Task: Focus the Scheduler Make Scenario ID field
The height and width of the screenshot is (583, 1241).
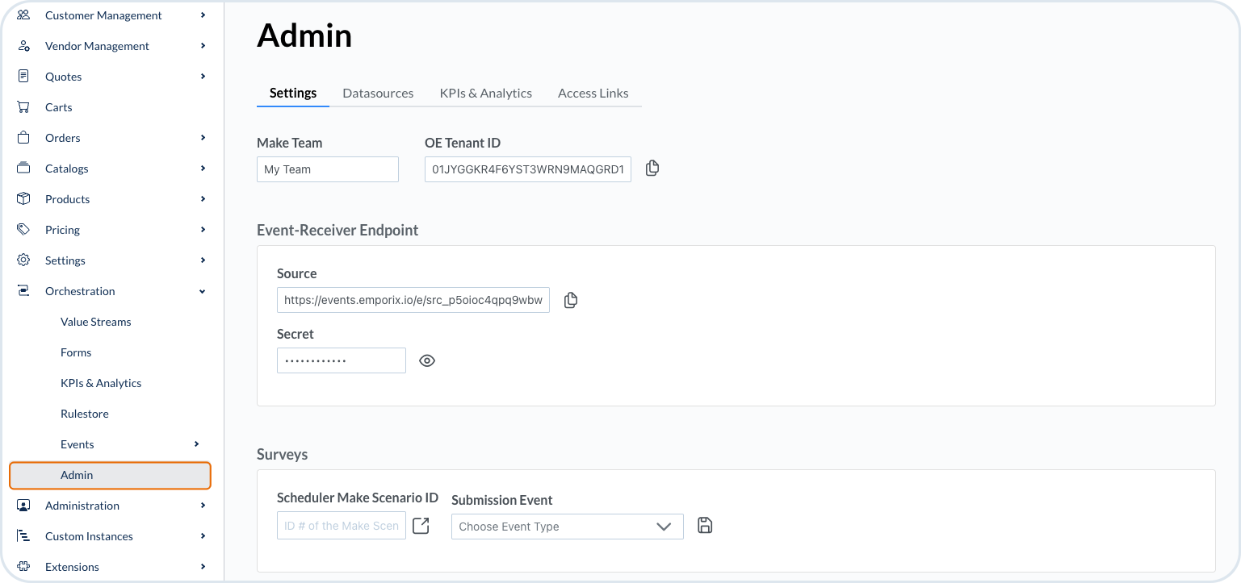Action: 341,526
